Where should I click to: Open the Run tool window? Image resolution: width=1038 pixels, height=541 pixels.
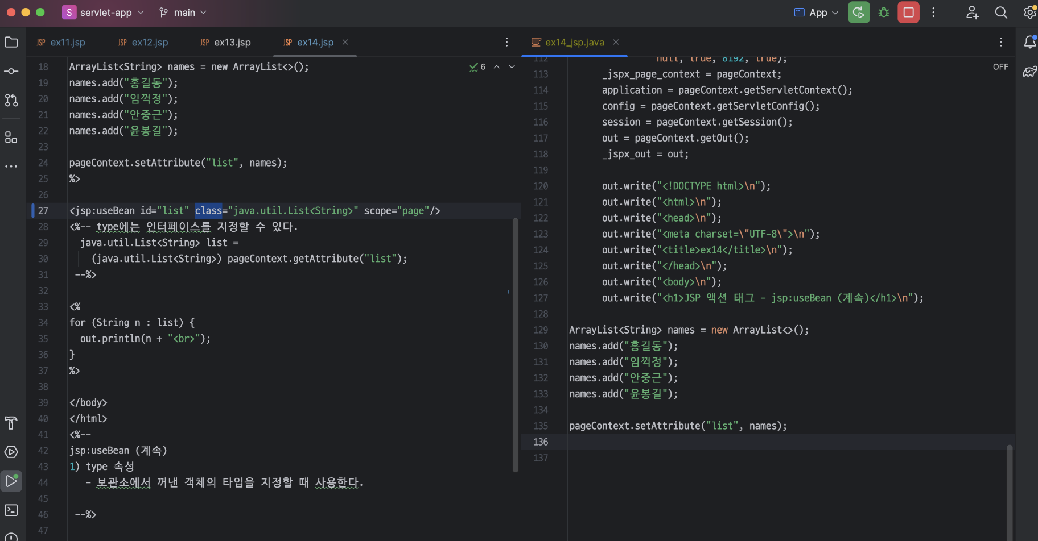(x=11, y=481)
